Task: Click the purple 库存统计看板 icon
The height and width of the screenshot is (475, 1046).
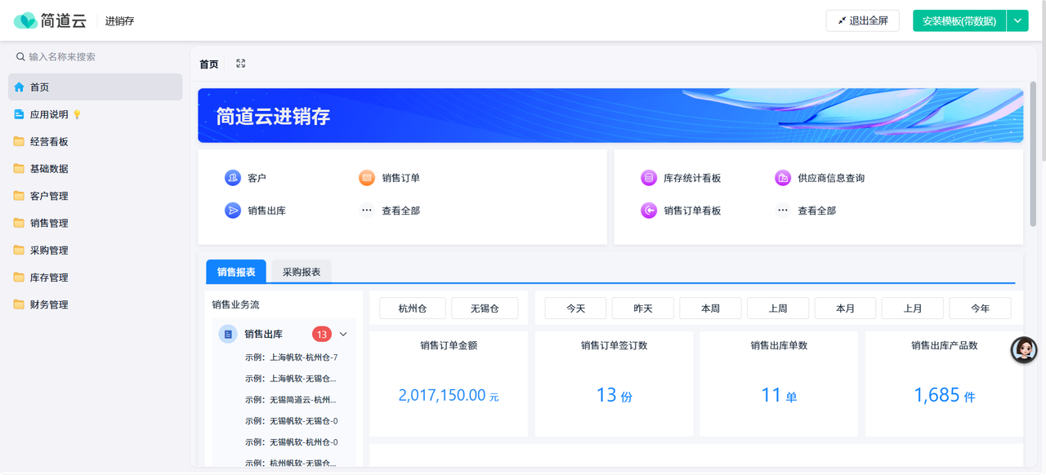Action: (x=649, y=178)
